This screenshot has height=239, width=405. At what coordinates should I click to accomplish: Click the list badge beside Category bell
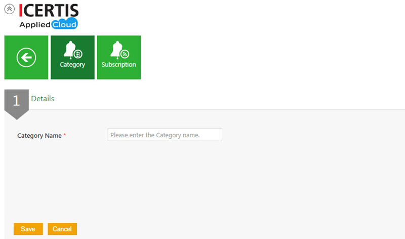78,54
